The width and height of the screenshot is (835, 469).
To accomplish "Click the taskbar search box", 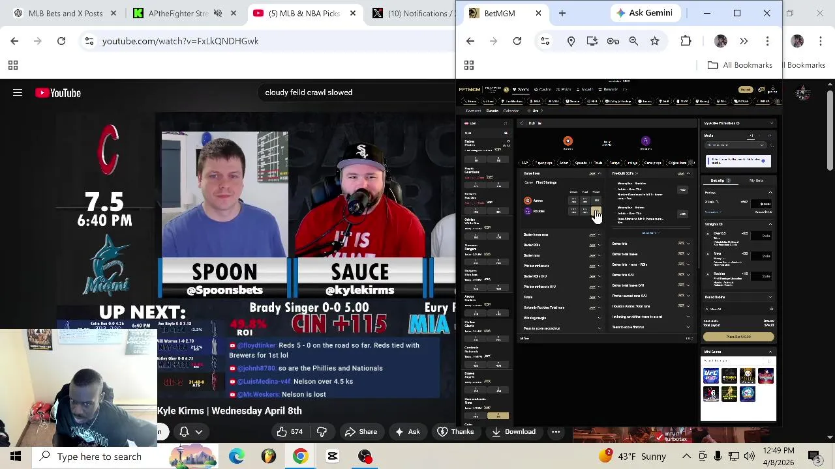I will tap(99, 456).
